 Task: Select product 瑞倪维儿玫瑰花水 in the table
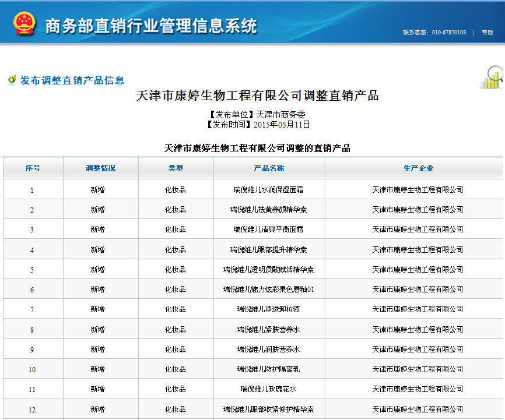pyautogui.click(x=268, y=389)
